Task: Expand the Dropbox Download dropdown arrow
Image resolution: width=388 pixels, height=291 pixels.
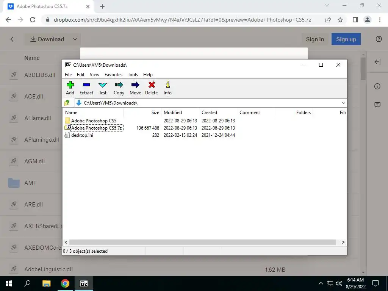Action: coord(75,39)
